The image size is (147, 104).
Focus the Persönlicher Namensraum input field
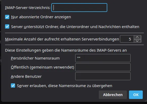103,58
